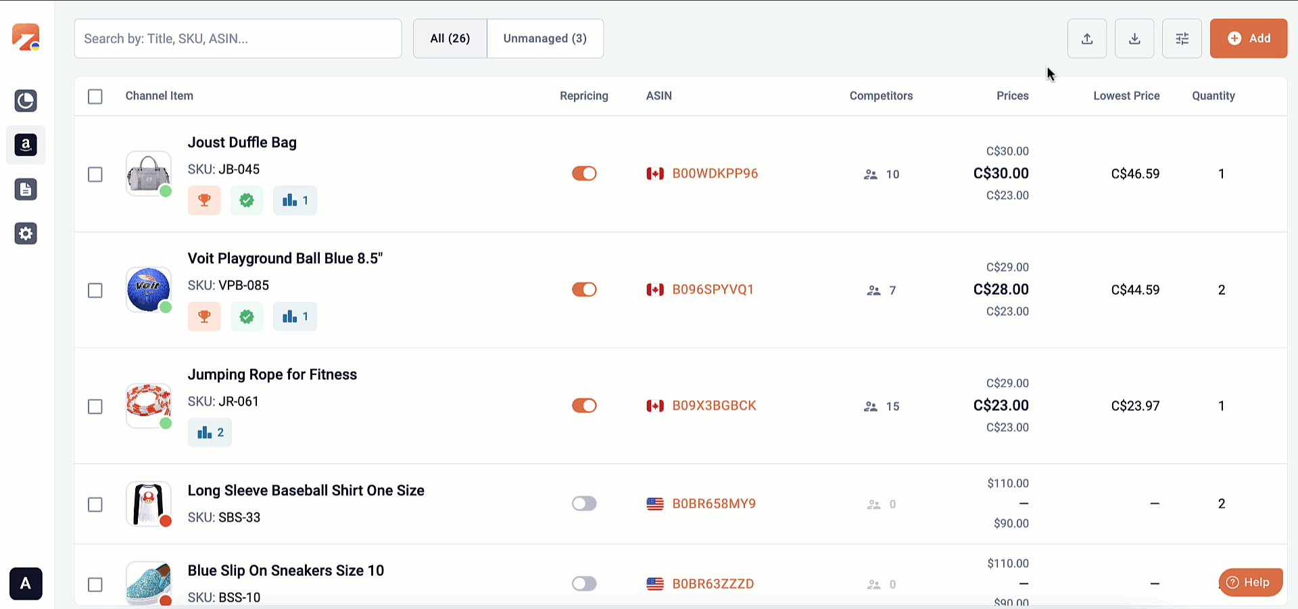Image resolution: width=1298 pixels, height=609 pixels.
Task: Switch to the Unmanaged (3) tab
Action: (545, 39)
